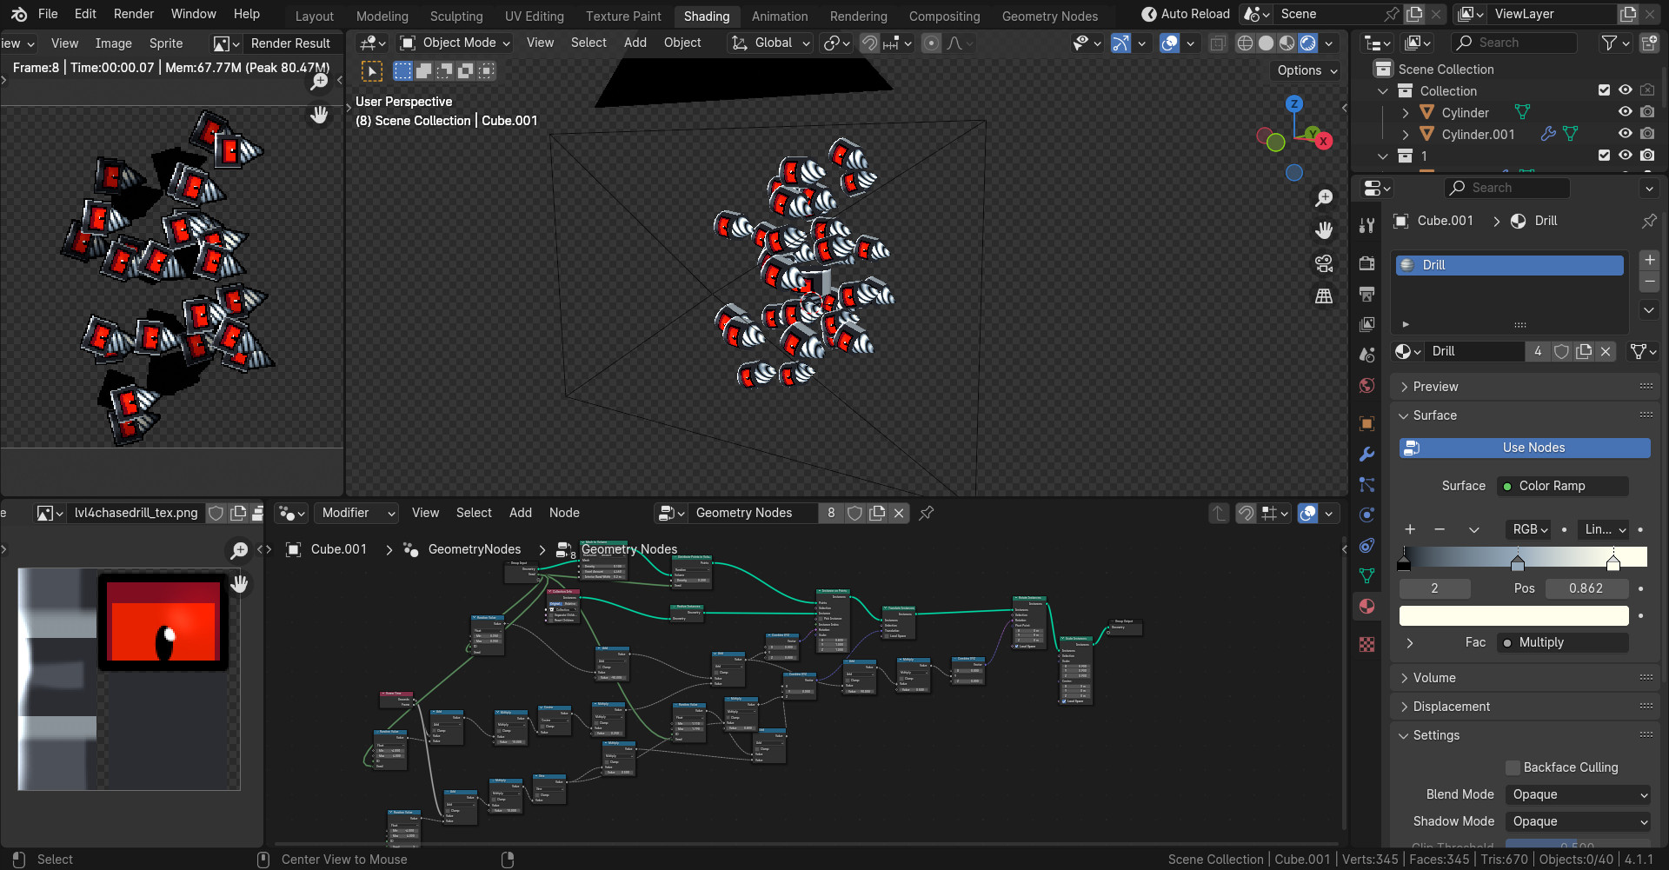Open the Texture properties tab
Image resolution: width=1669 pixels, height=870 pixels.
1366,644
